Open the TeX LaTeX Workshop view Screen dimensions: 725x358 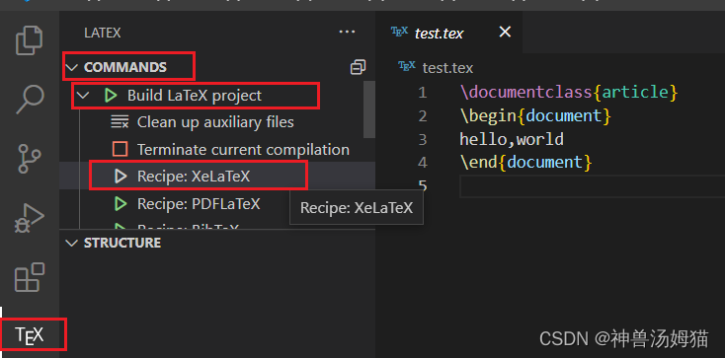click(x=30, y=335)
